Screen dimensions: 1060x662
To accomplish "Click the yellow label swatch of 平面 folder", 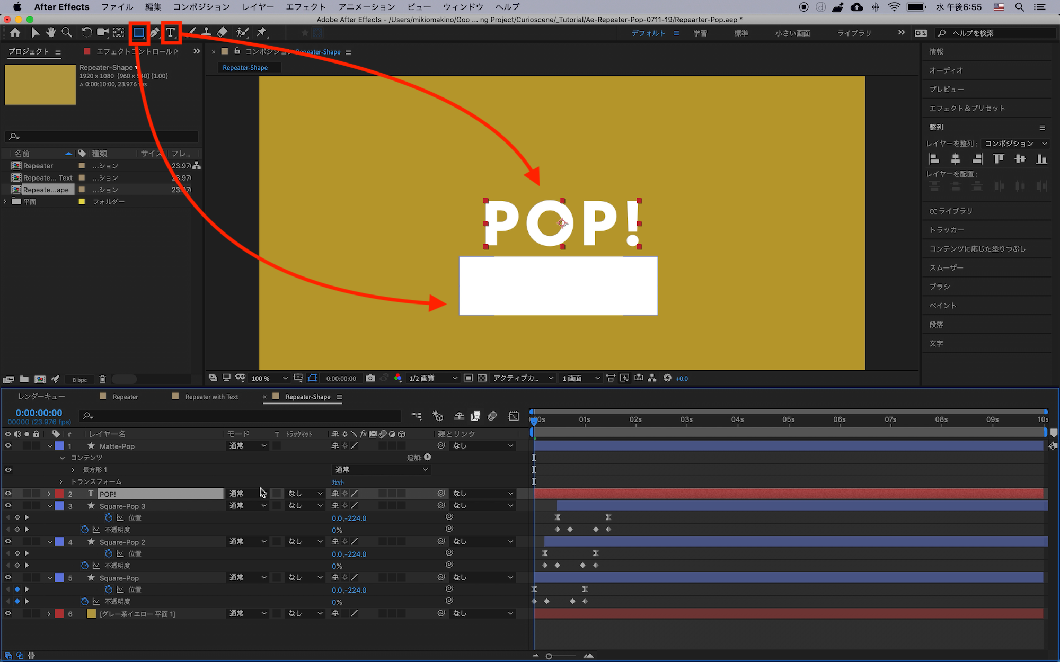I will [82, 202].
